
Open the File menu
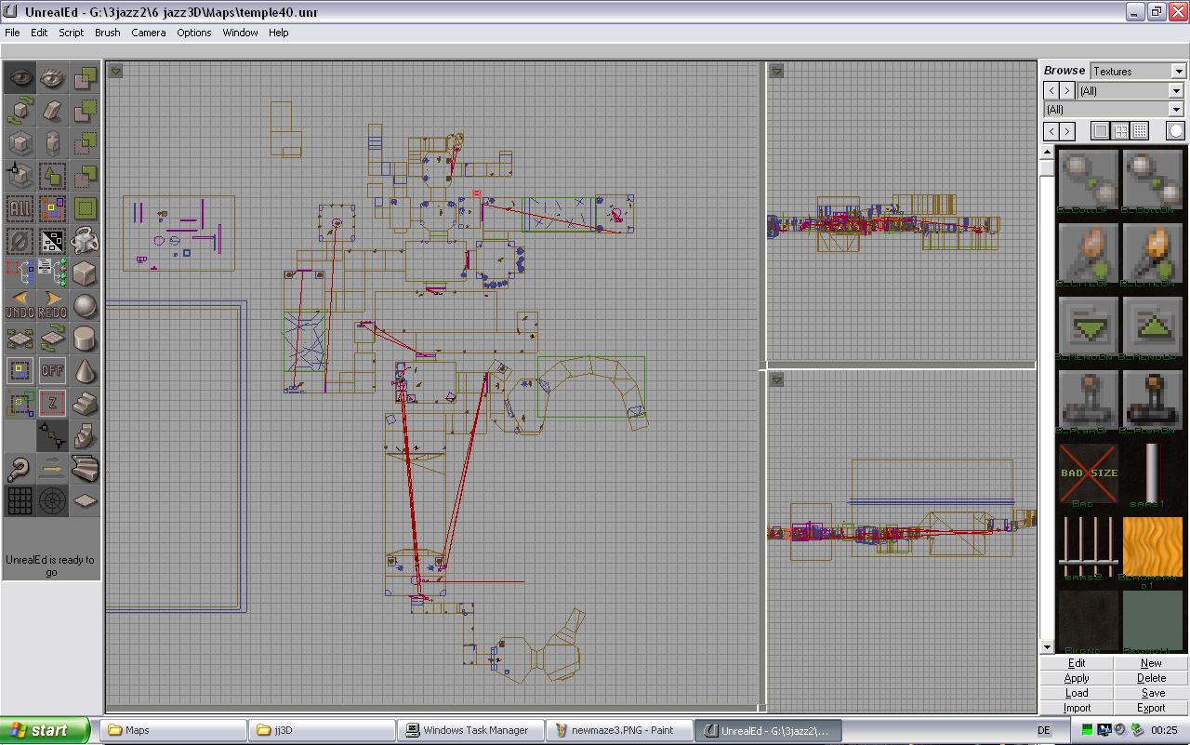12,33
